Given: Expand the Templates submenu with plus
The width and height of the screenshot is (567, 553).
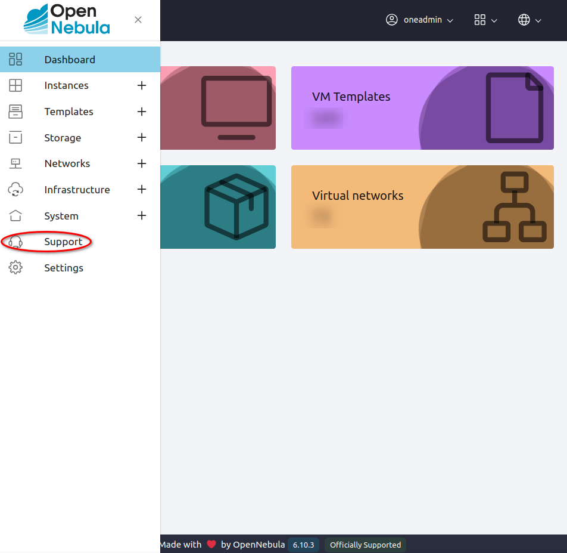Looking at the screenshot, I should coord(142,112).
